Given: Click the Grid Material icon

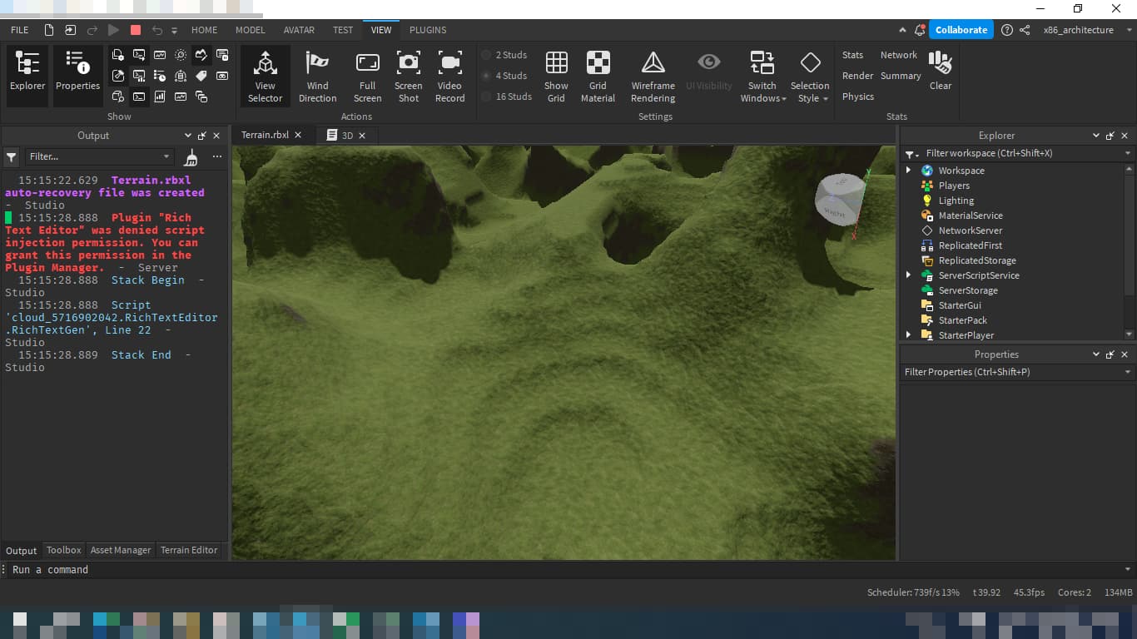Looking at the screenshot, I should click(x=598, y=75).
